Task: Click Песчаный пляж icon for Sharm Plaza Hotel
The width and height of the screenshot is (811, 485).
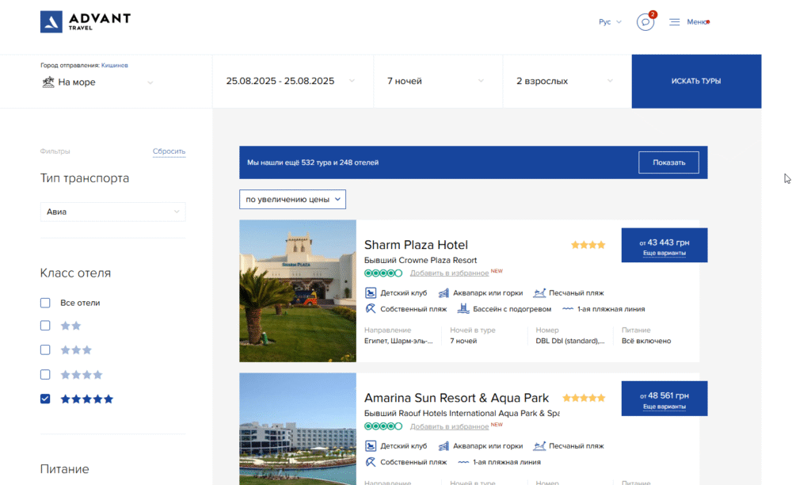Action: [539, 293]
